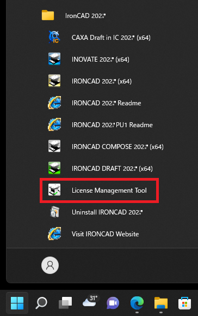Open taskbar Search magnifier
Image resolution: width=198 pixels, height=316 pixels.
pos(41,303)
